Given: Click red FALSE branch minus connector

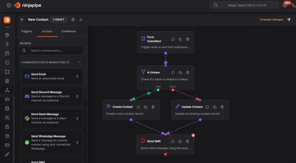Looking at the screenshot, I should pyautogui.click(x=173, y=90).
